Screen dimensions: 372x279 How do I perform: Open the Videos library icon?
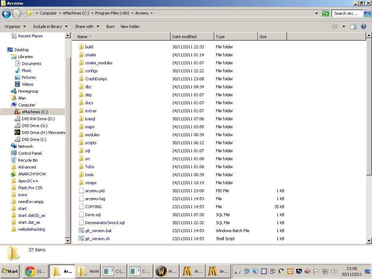(17, 84)
